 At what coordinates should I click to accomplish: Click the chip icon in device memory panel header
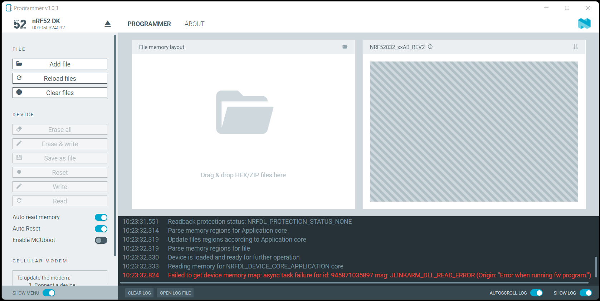click(x=575, y=47)
